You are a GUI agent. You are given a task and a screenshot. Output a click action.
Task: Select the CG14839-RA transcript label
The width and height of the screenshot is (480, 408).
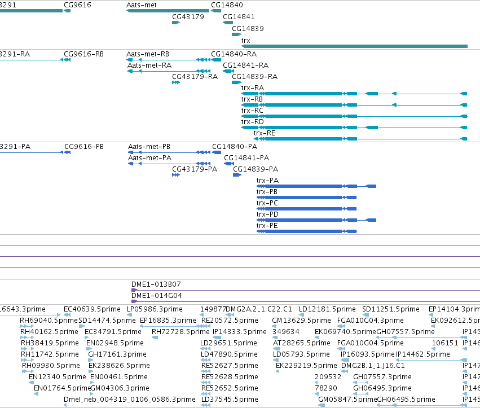coord(255,77)
